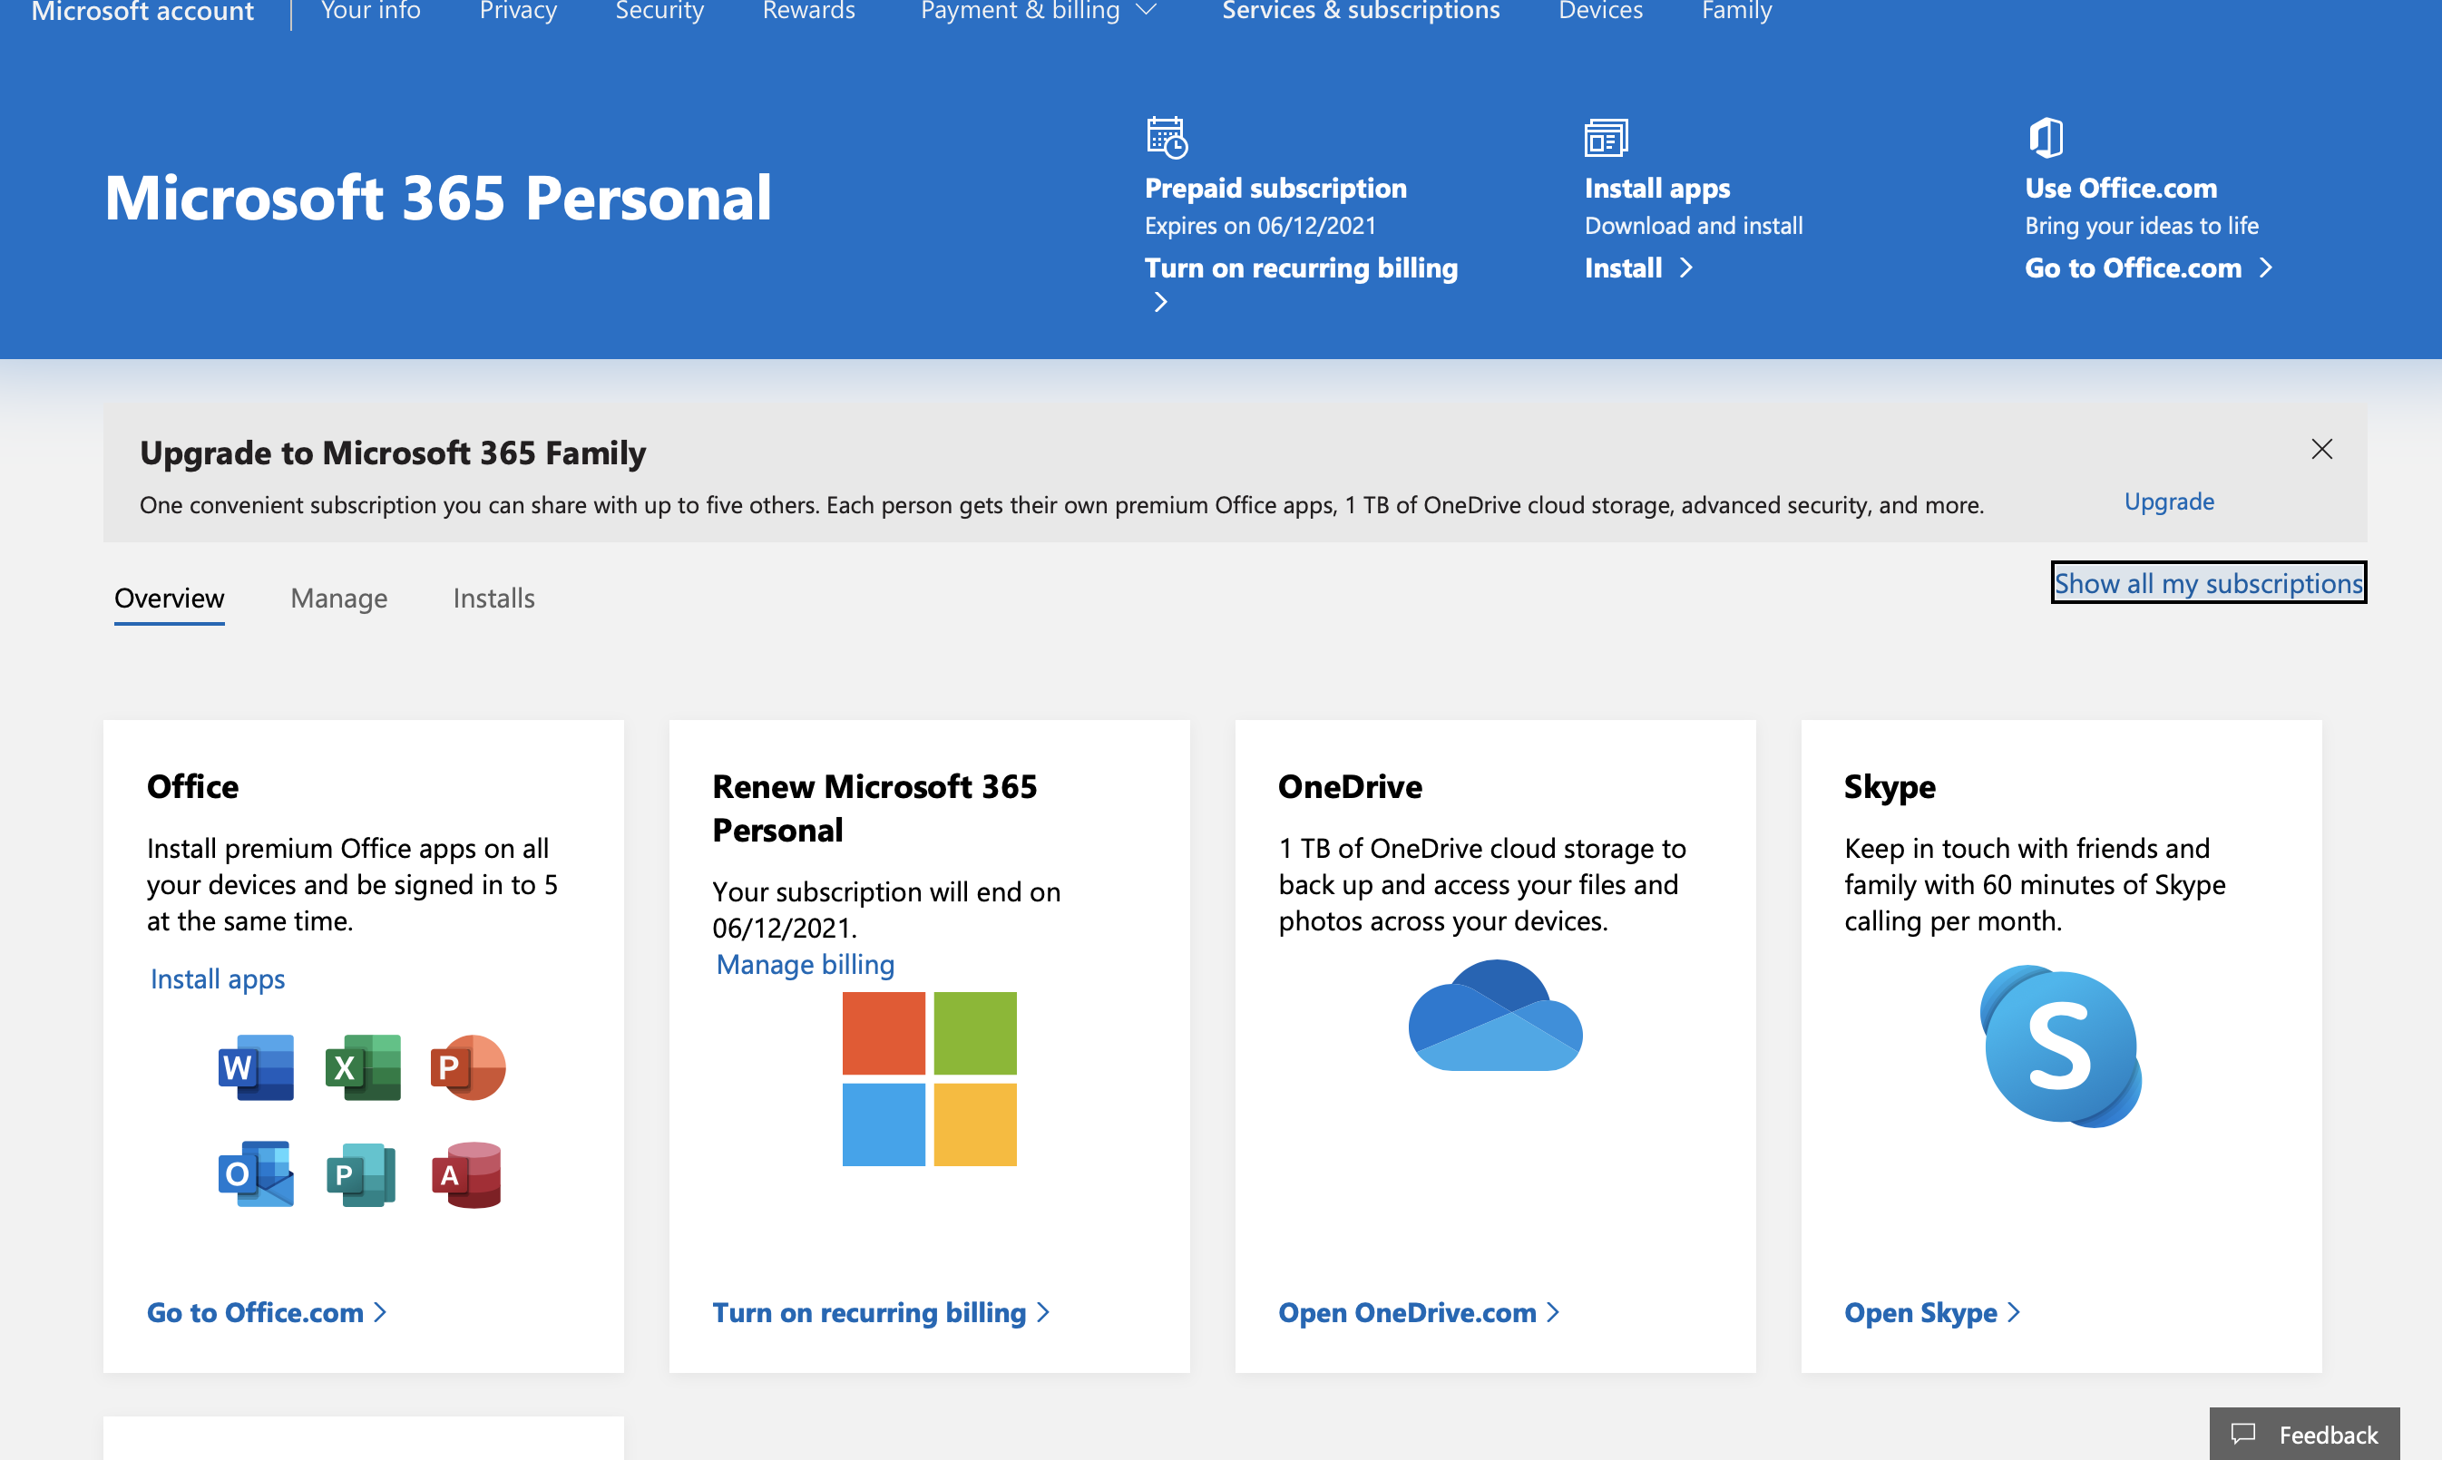Click the Prepaid subscription calendar icon

coord(1167,137)
